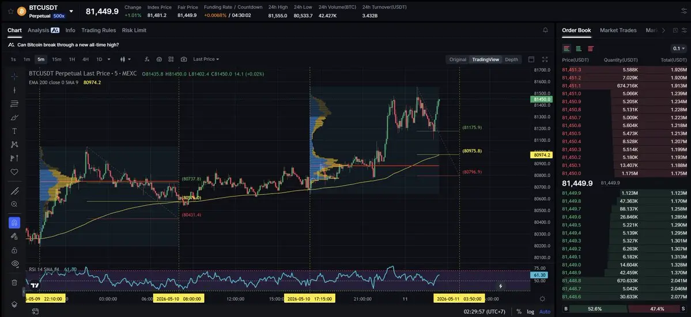Toggle hide all drawings eye icon
Viewport: 691px width, 317px height.
point(14,263)
